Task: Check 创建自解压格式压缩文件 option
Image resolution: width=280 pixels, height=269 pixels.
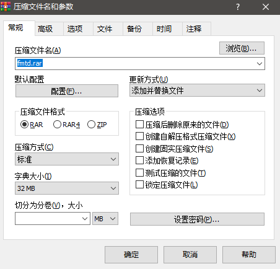Action: [x=185, y=136]
